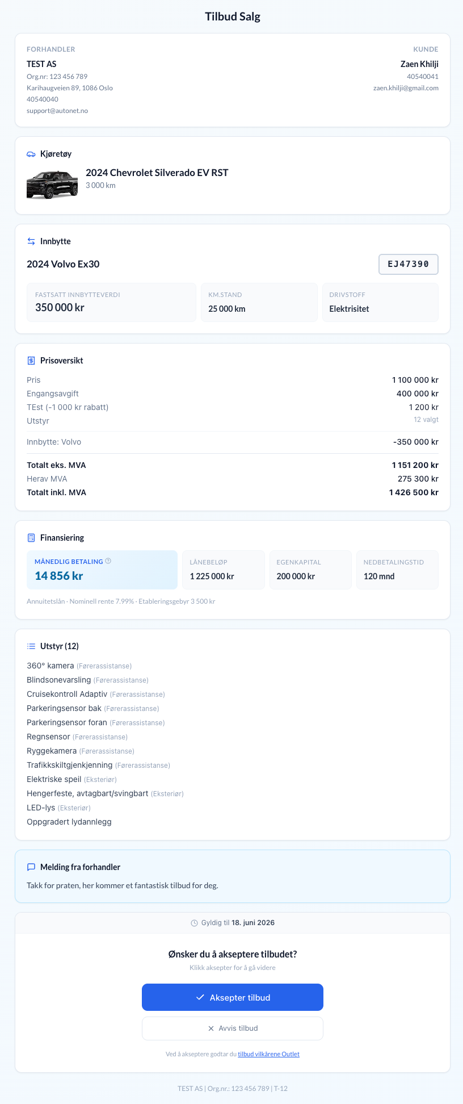Image resolution: width=463 pixels, height=1104 pixels.
Task: Click the TEst (-1 000 kr rabatt) row label
Action: (68, 407)
